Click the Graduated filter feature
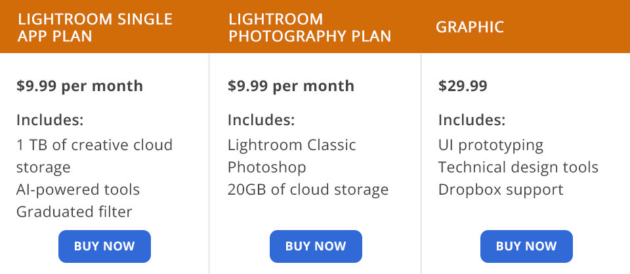This screenshot has width=630, height=274. coord(74,212)
